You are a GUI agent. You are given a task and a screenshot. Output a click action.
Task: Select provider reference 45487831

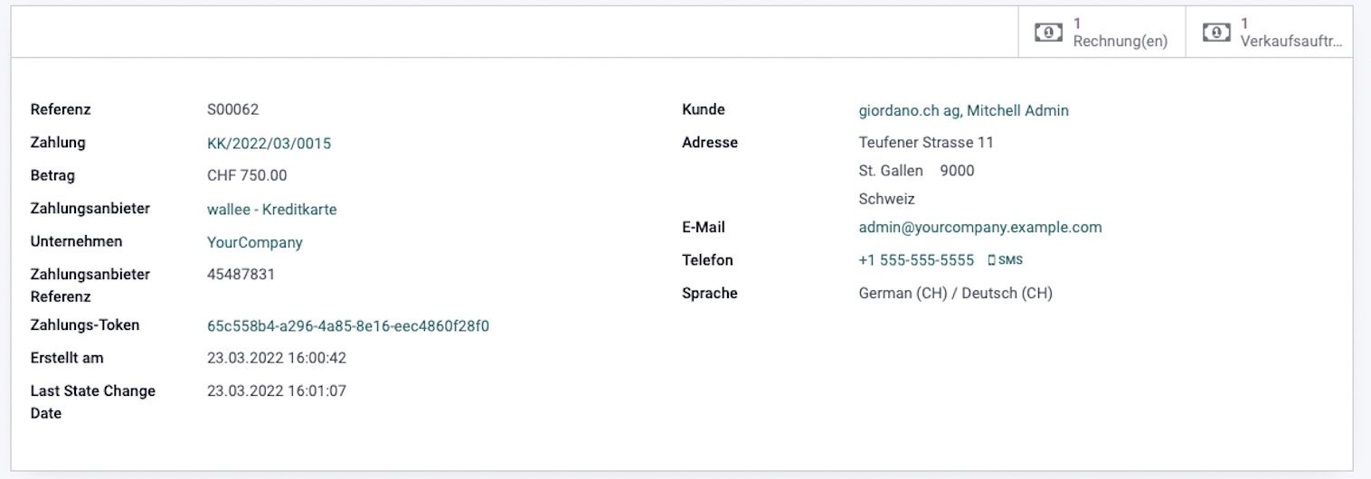tap(241, 274)
